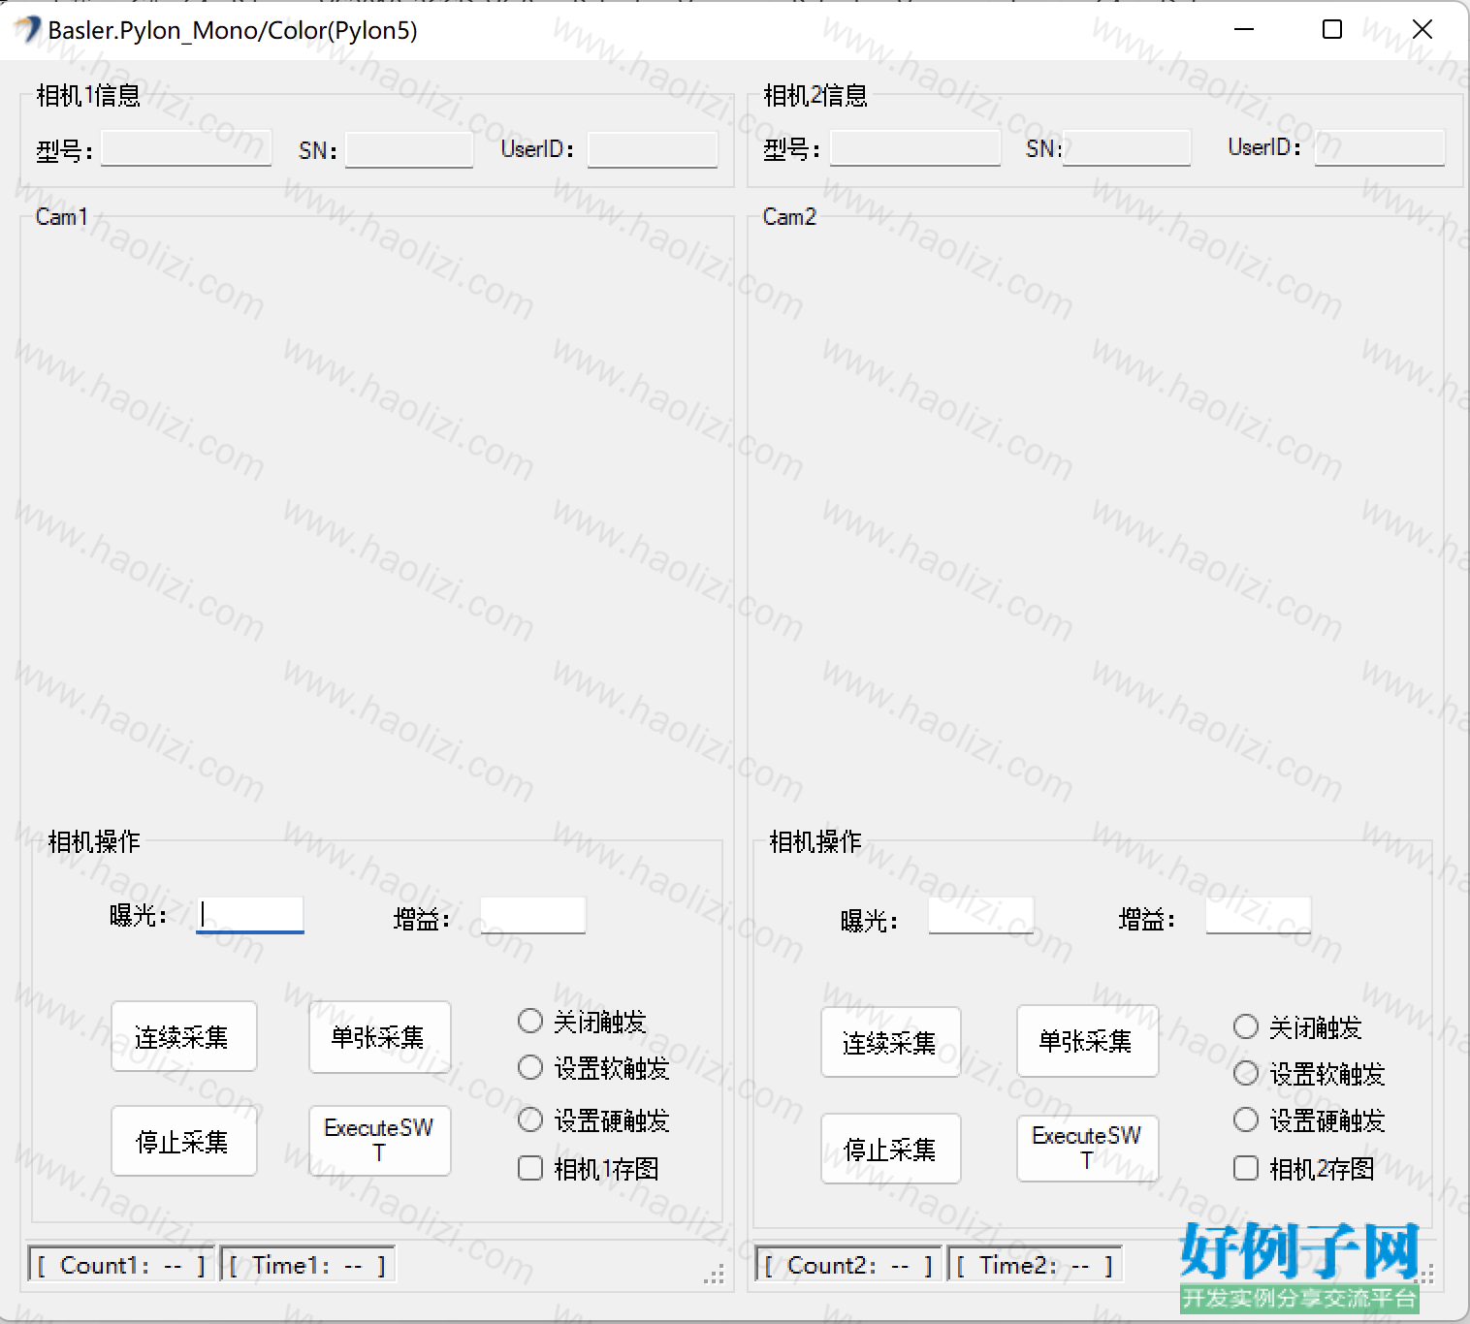Screen dimensions: 1470x1324
Task: Start 连续采集 for camera 2
Action: pyautogui.click(x=891, y=1042)
